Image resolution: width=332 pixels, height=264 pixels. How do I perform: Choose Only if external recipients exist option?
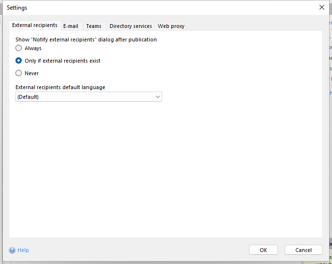(x=19, y=61)
